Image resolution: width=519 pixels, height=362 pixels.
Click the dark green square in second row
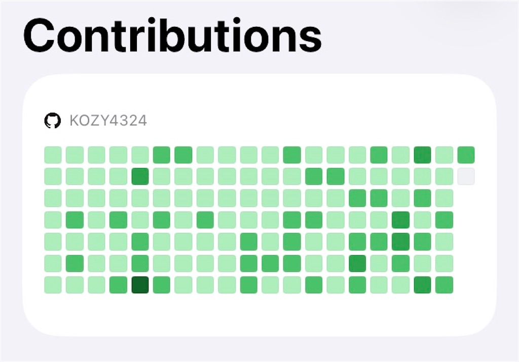coord(140,177)
